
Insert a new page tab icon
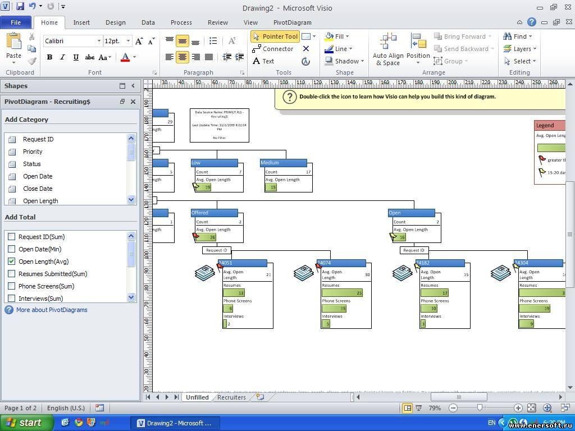tap(260, 397)
